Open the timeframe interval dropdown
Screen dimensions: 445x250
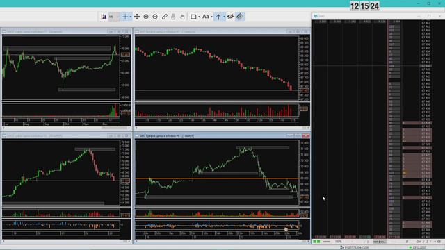pyautogui.click(x=114, y=17)
